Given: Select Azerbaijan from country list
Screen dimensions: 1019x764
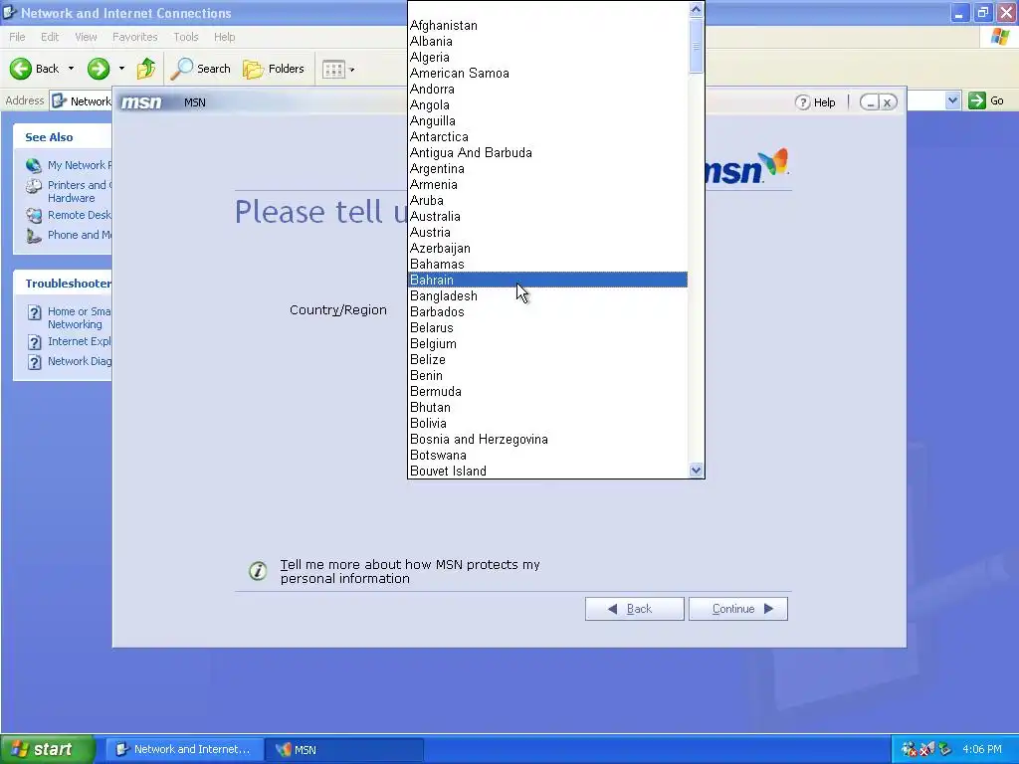Looking at the screenshot, I should click(547, 248).
